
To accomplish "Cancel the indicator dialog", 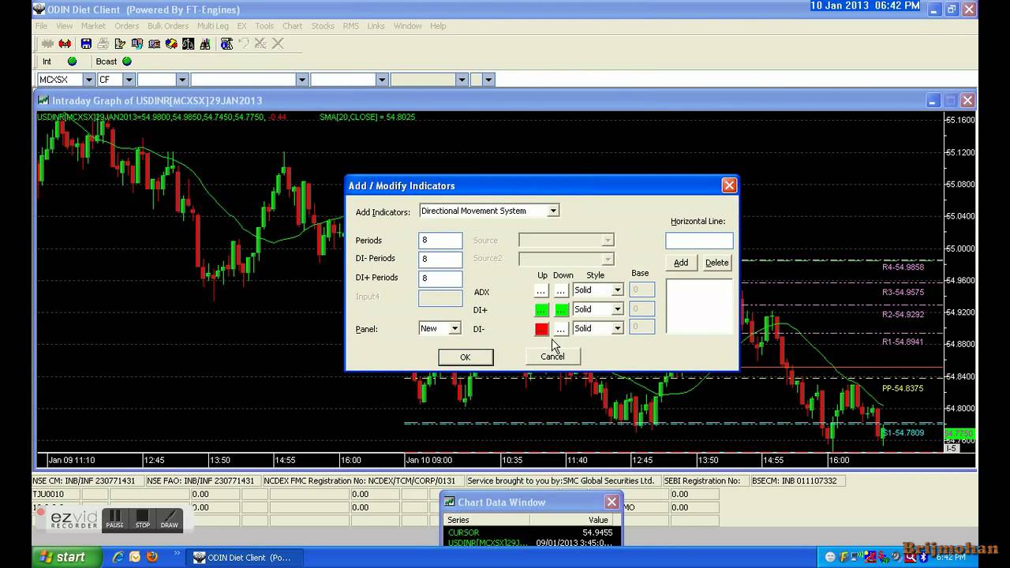I will tap(552, 357).
